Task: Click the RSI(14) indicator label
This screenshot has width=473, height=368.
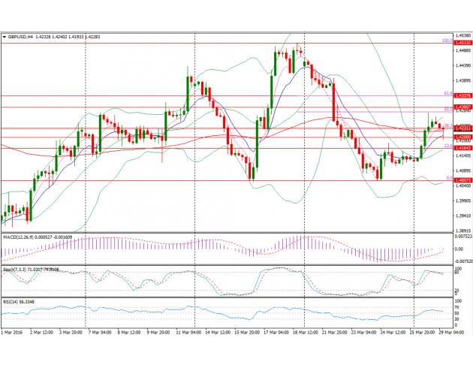Action: click(x=14, y=302)
